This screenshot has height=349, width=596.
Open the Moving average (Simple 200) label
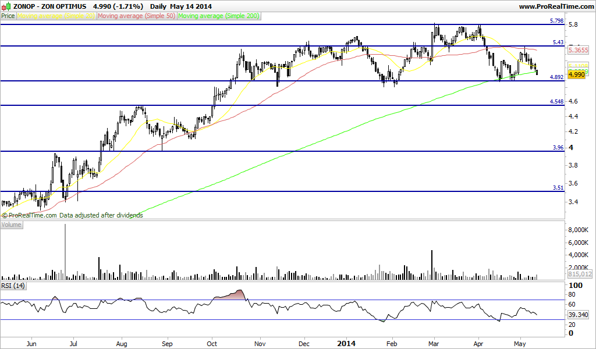pyautogui.click(x=219, y=16)
